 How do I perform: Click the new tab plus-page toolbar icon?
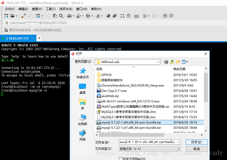click(x=145, y=16)
